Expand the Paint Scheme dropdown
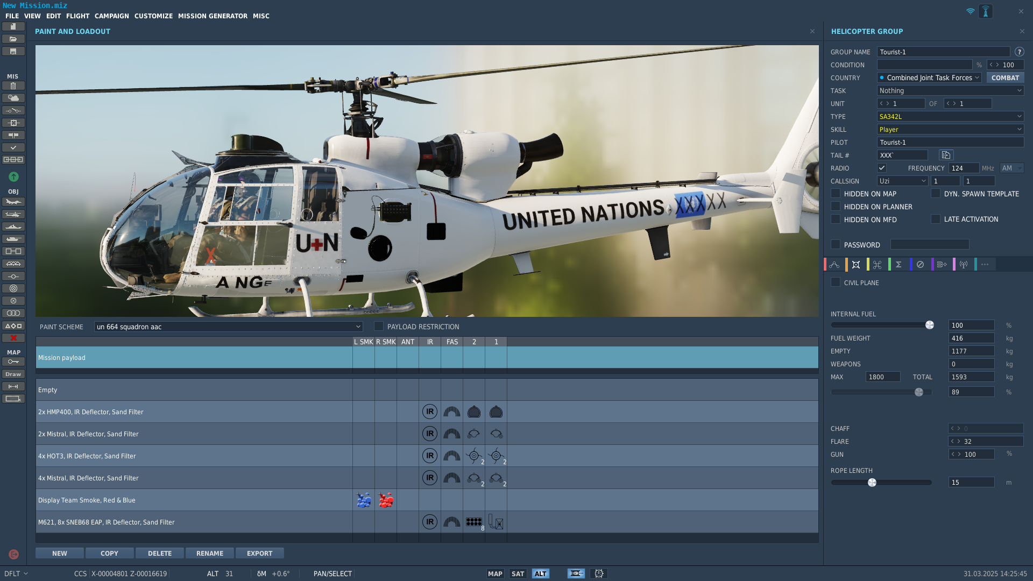The image size is (1033, 581). coord(229,327)
